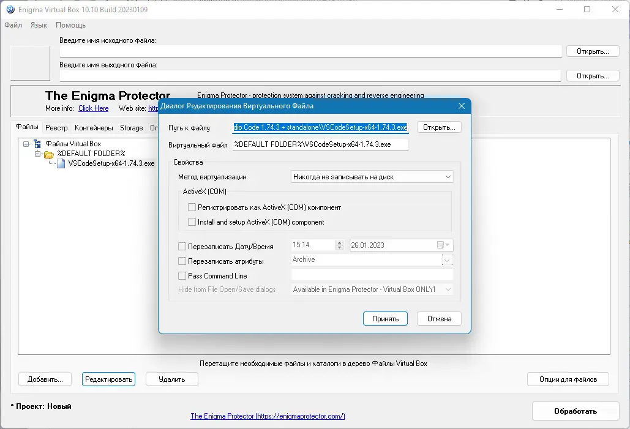The height and width of the screenshot is (429, 630).
Task: Select the VSCodeSetup-x64-1.74.3.exe tree row text
Action: pyautogui.click(x=111, y=163)
